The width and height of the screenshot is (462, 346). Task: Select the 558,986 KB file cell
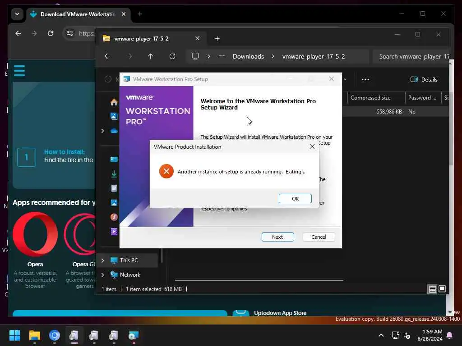[389, 112]
